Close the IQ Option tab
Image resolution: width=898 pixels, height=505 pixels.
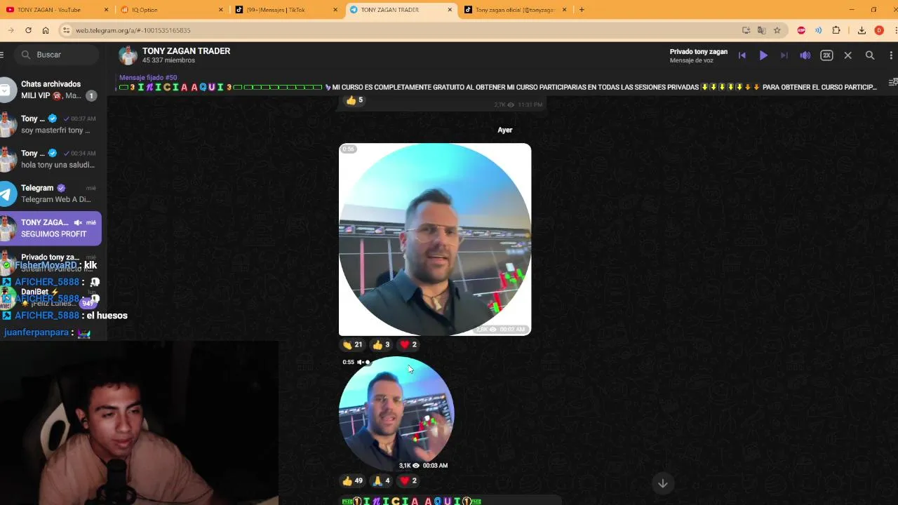click(x=221, y=10)
